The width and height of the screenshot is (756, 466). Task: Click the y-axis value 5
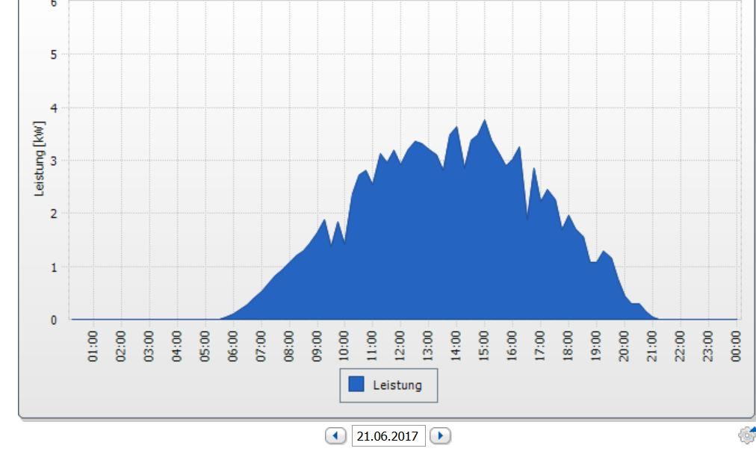[54, 55]
